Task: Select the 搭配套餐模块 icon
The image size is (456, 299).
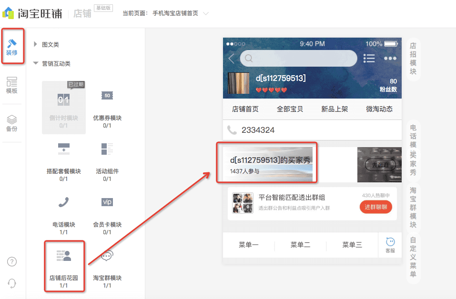Action: (64, 149)
